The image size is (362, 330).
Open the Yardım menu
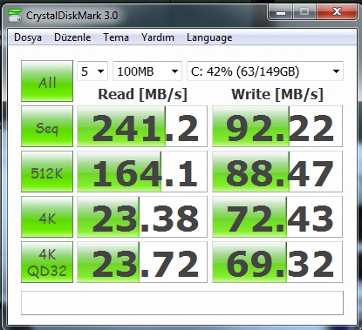tap(158, 37)
